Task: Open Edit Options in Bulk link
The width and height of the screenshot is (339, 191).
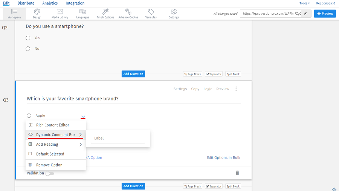Action: click(x=223, y=158)
